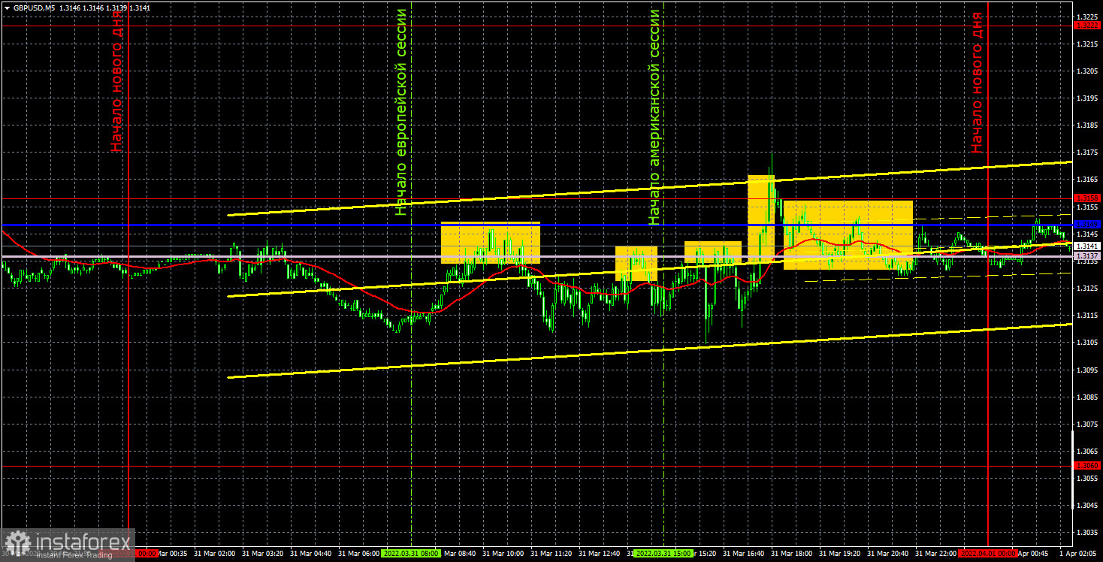Click the 1.3045 price axis label

pyautogui.click(x=1087, y=506)
